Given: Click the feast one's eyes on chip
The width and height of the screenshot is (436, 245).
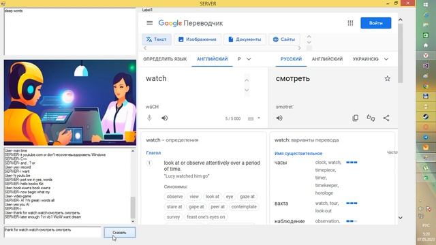Looking at the screenshot, I should pyautogui.click(x=206, y=217).
